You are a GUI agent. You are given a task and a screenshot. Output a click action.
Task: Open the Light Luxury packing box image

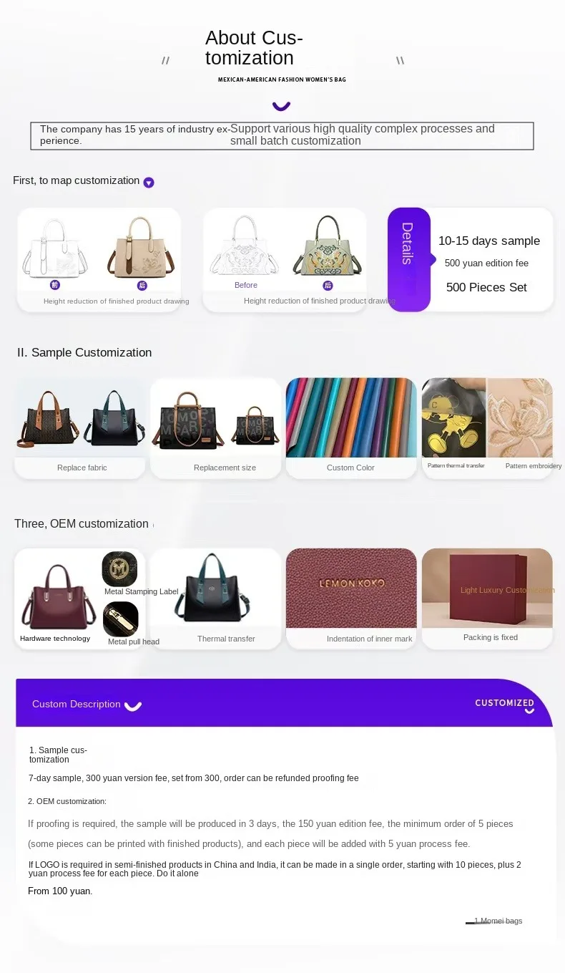487,588
